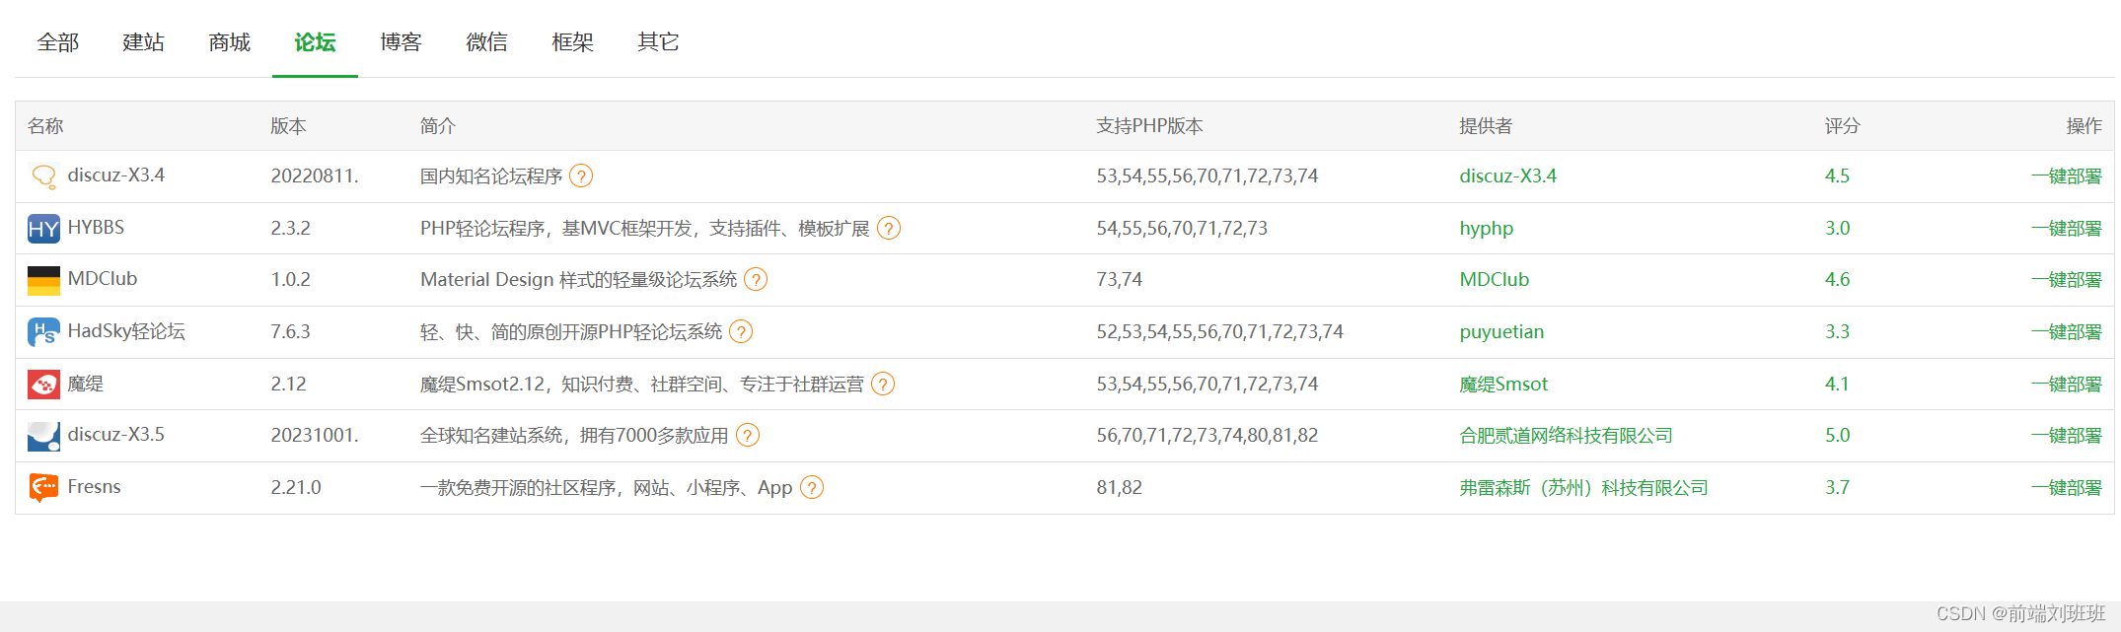The height and width of the screenshot is (632, 2121).
Task: Click version 20231001. cell
Action: coord(315,436)
